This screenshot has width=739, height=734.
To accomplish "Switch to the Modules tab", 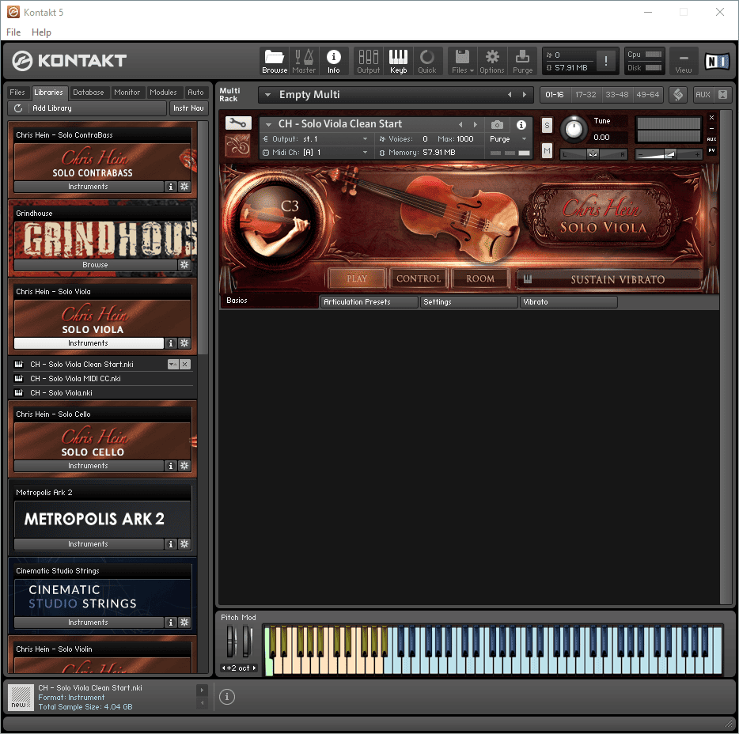I will (x=163, y=93).
